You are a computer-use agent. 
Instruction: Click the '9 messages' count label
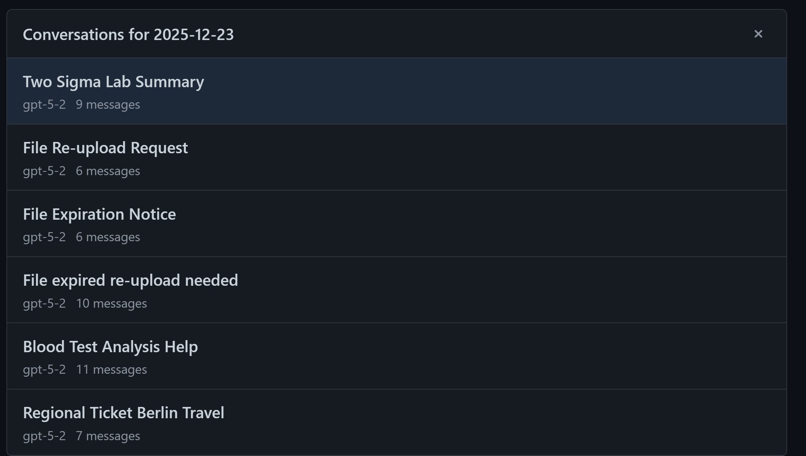click(x=108, y=105)
